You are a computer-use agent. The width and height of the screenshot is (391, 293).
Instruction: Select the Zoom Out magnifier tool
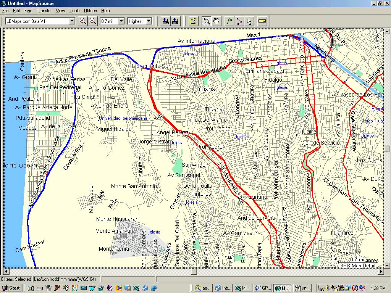(93, 21)
